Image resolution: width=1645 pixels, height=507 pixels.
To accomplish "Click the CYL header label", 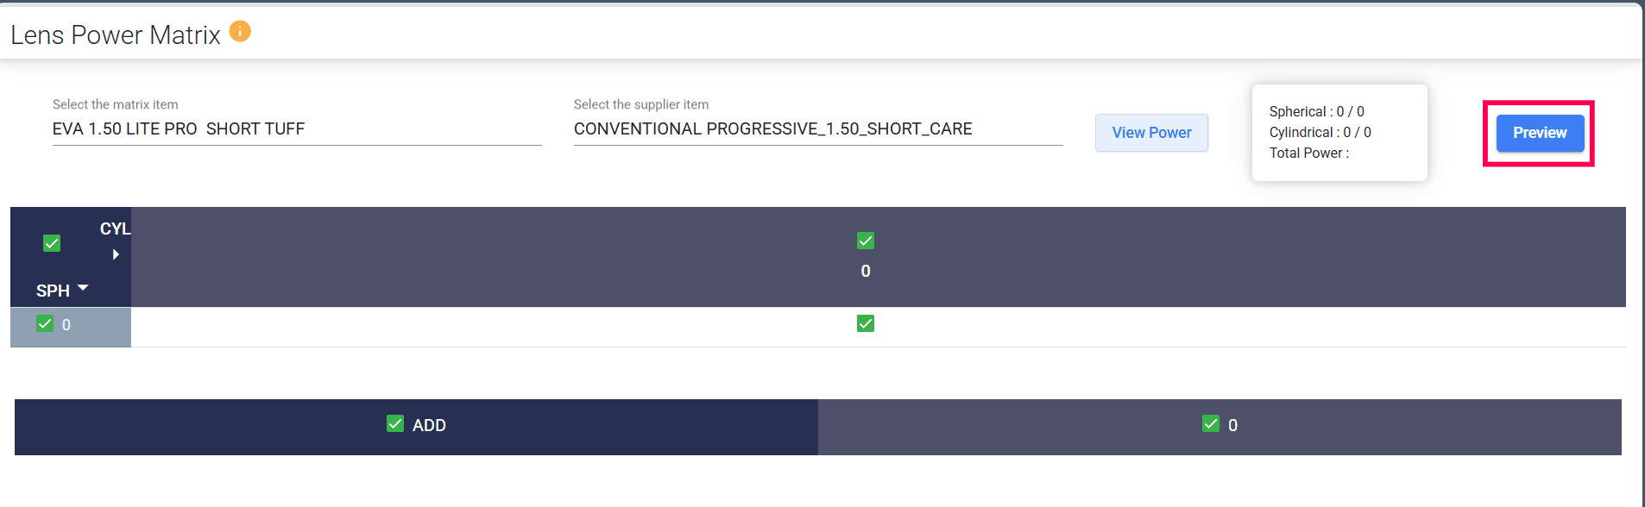I will click(x=115, y=228).
